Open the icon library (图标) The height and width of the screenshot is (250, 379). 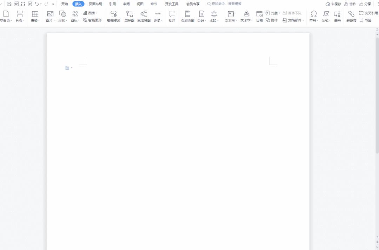(75, 17)
